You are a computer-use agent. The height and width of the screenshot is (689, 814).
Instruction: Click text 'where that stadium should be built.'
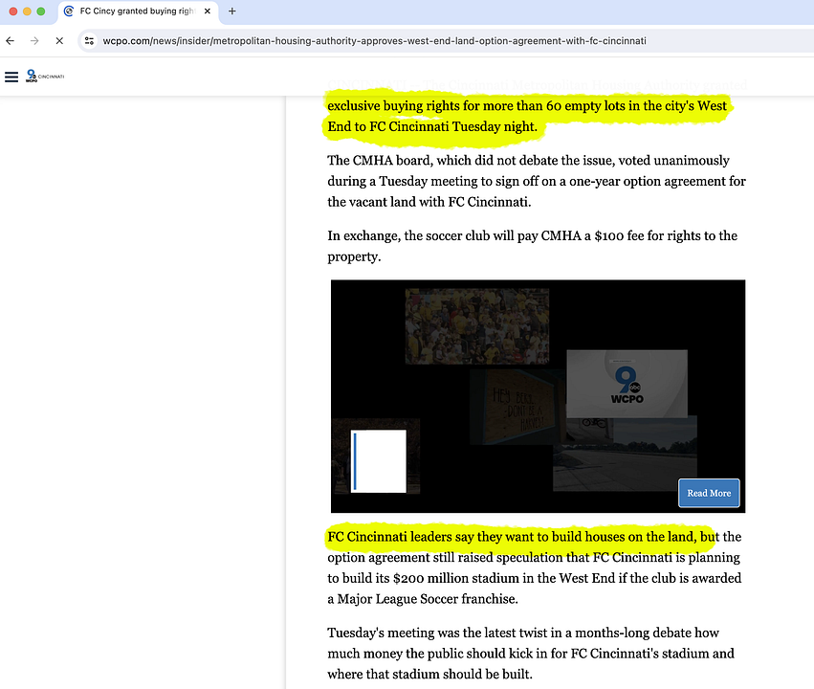(x=429, y=675)
